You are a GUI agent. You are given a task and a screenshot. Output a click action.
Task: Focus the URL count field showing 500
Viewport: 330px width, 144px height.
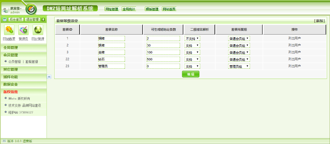tap(163, 59)
